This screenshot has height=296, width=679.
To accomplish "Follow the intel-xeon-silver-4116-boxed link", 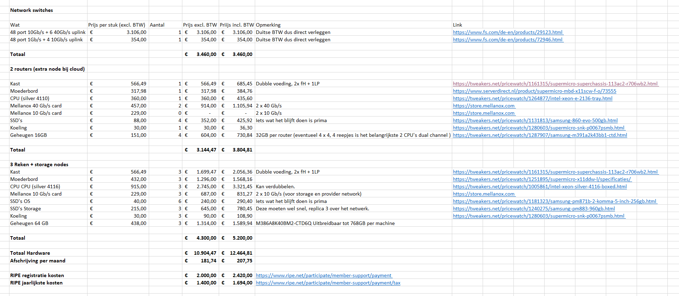I will [539, 186].
